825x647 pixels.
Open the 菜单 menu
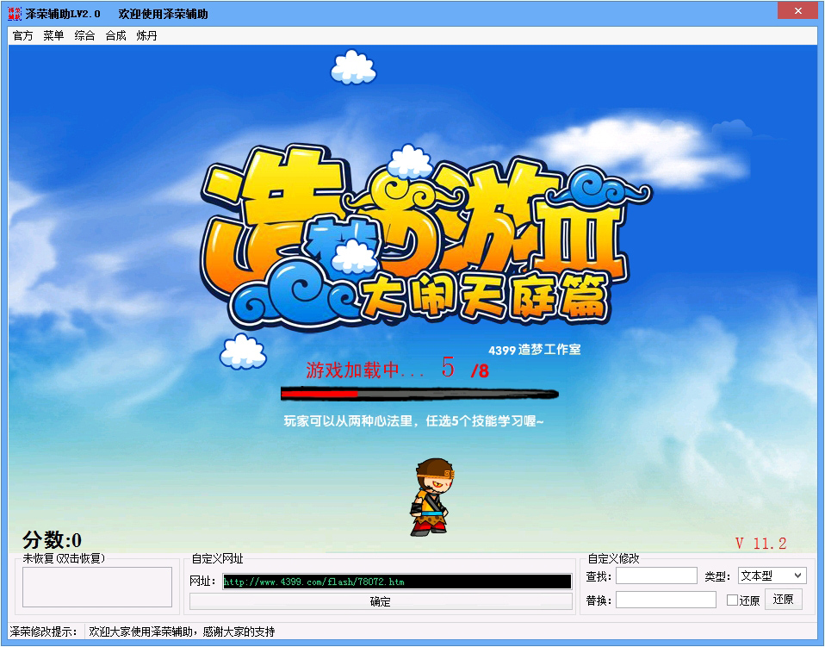(x=53, y=36)
